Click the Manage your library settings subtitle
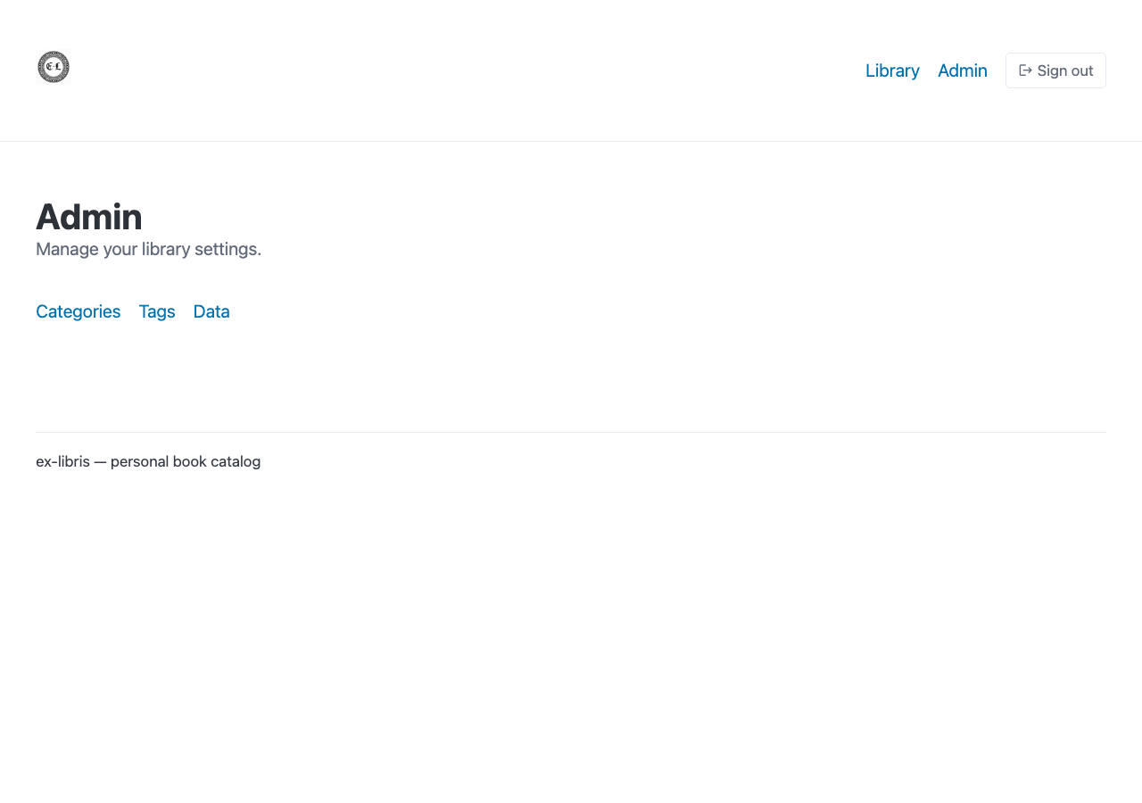Screen dimensions: 1142x803 tap(148, 249)
